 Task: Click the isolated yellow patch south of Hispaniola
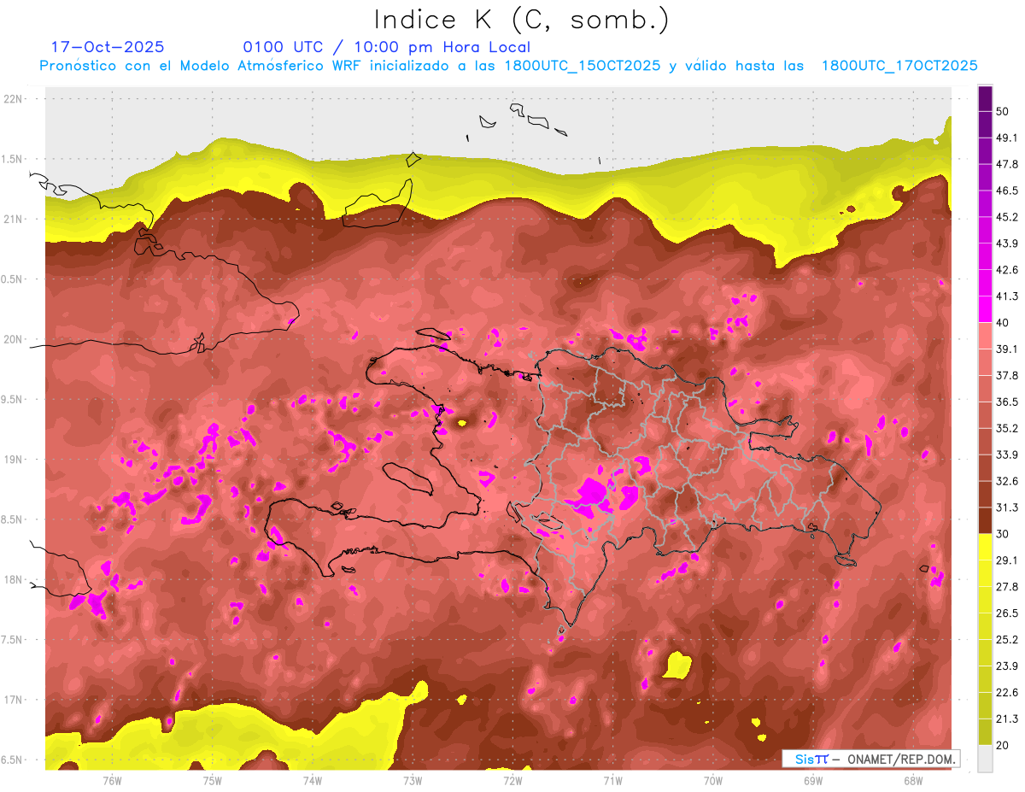pyautogui.click(x=677, y=664)
